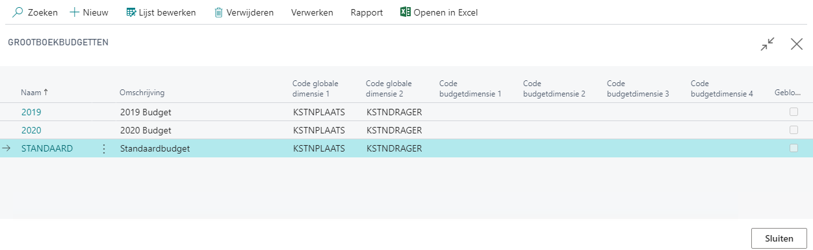This screenshot has height=250, width=813.
Task: Sort by the Naam column header
Action: click(x=34, y=93)
